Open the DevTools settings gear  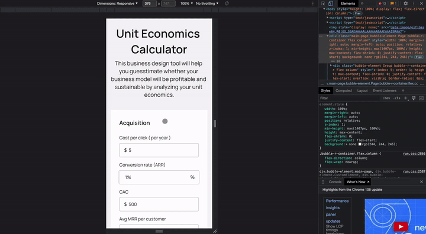tap(406, 4)
